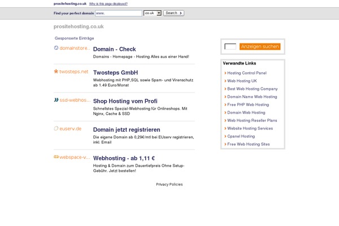This screenshot has width=339, height=226.
Task: Open Free Web Hosting Sites link
Action: 249,144
